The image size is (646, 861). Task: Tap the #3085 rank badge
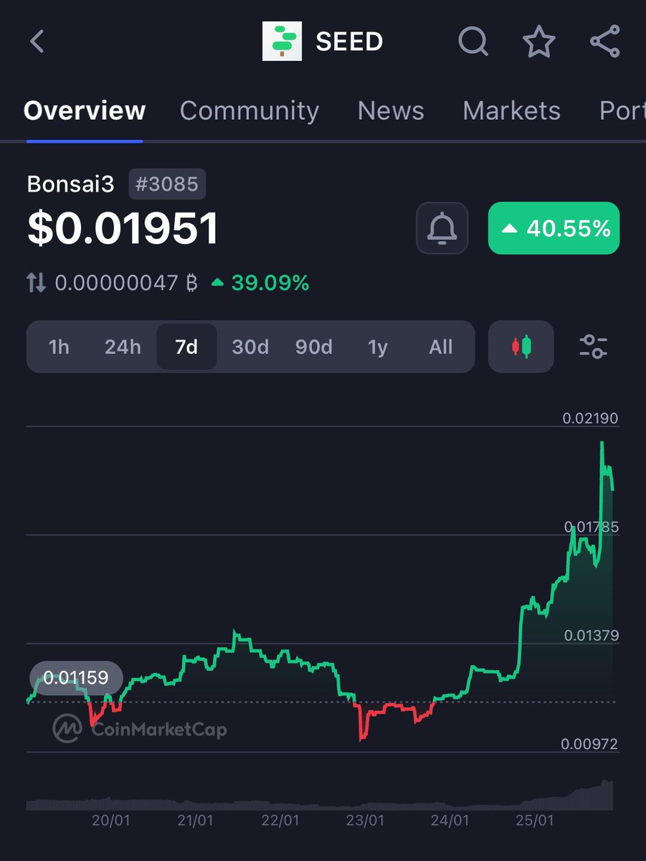(167, 184)
